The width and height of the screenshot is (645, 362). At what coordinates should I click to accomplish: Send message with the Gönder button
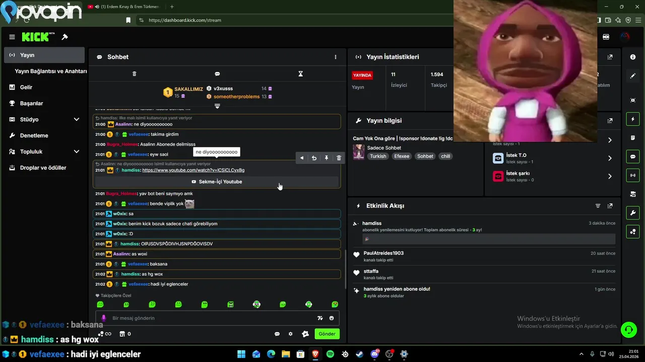[327, 334]
